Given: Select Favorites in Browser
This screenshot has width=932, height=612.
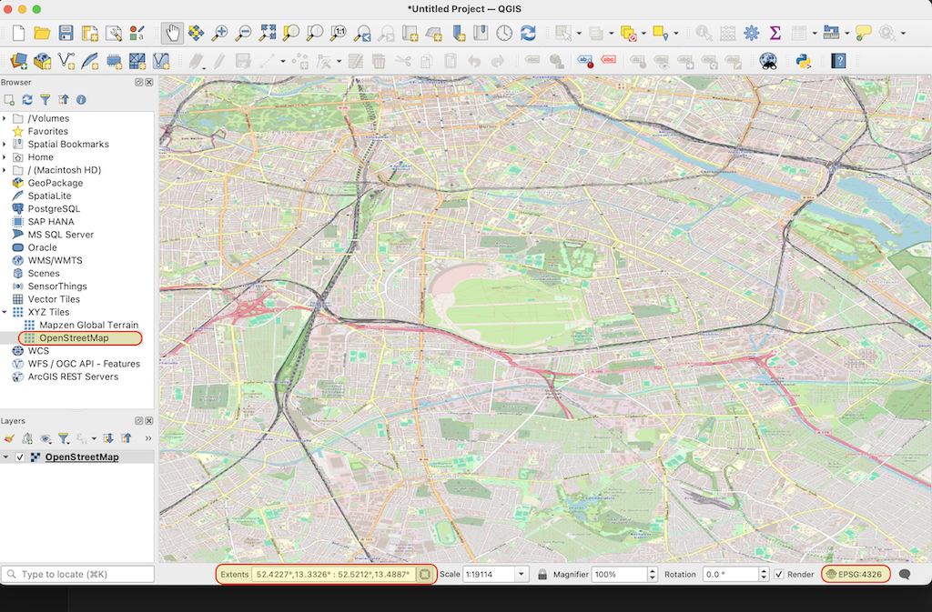Looking at the screenshot, I should pos(47,131).
